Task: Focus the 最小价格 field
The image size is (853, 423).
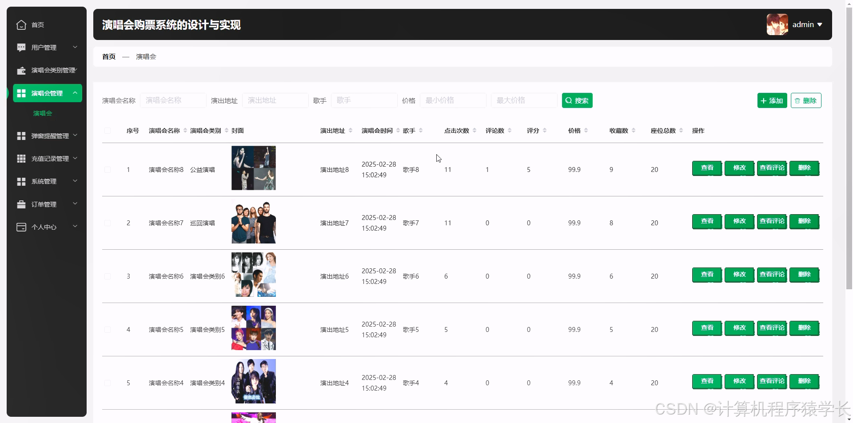Action: point(453,100)
